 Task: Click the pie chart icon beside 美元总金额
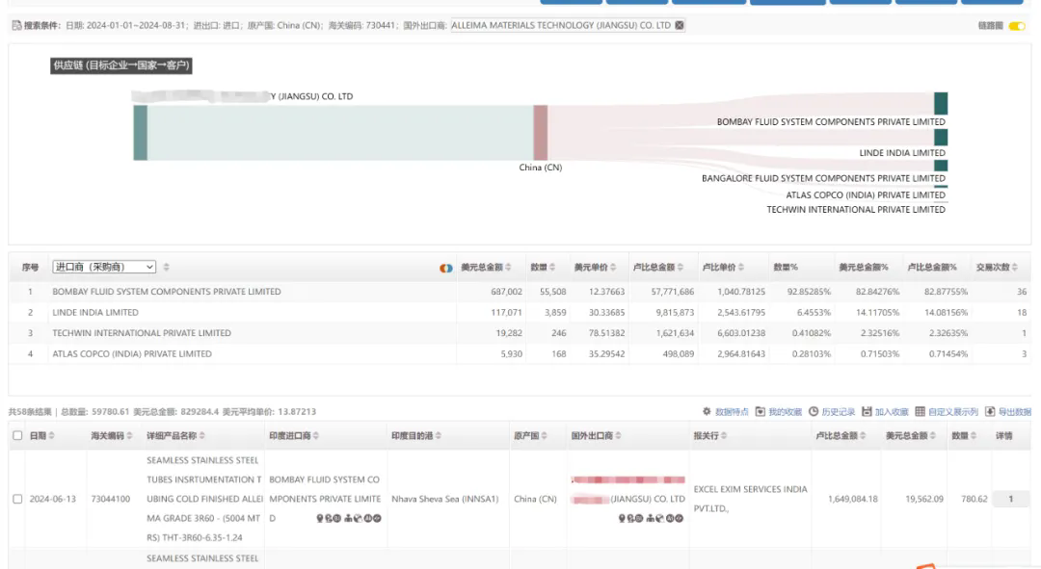pos(446,268)
